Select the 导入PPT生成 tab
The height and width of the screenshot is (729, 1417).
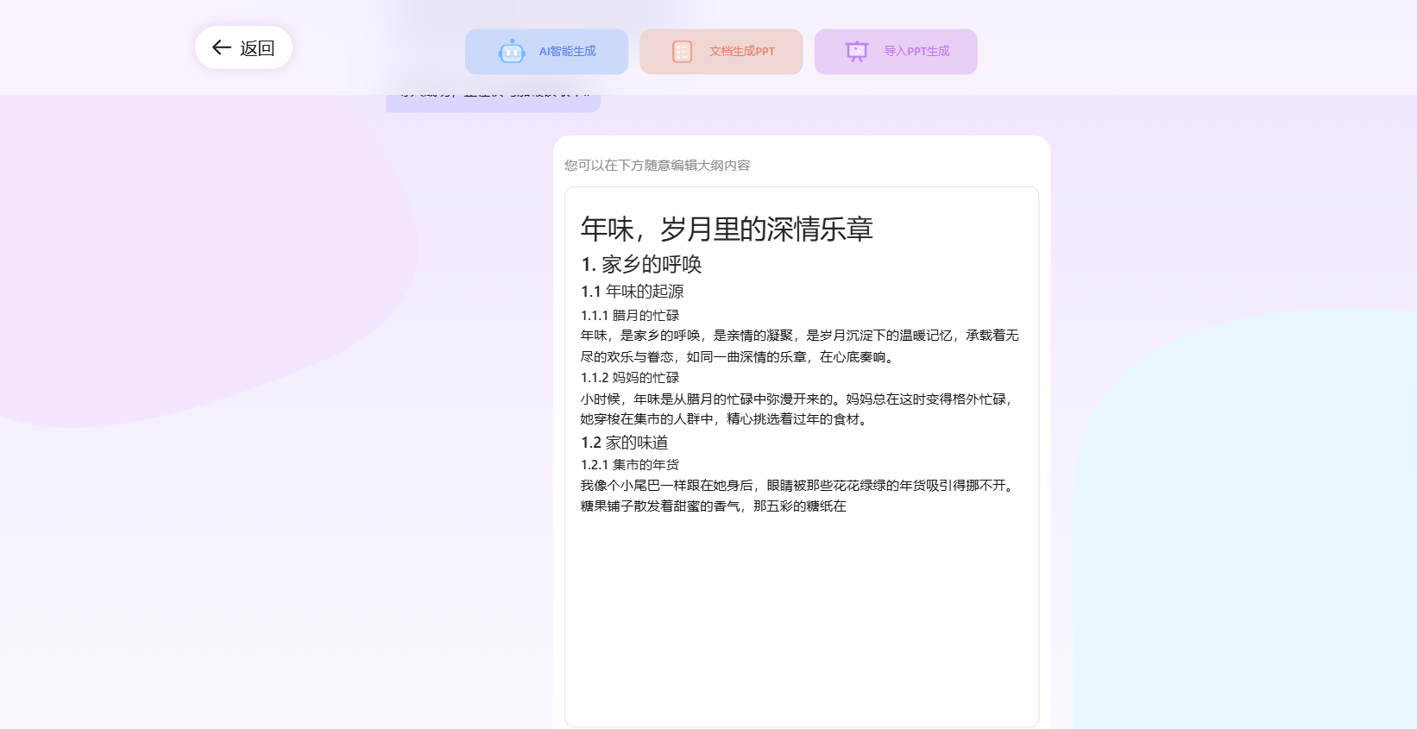tap(896, 52)
